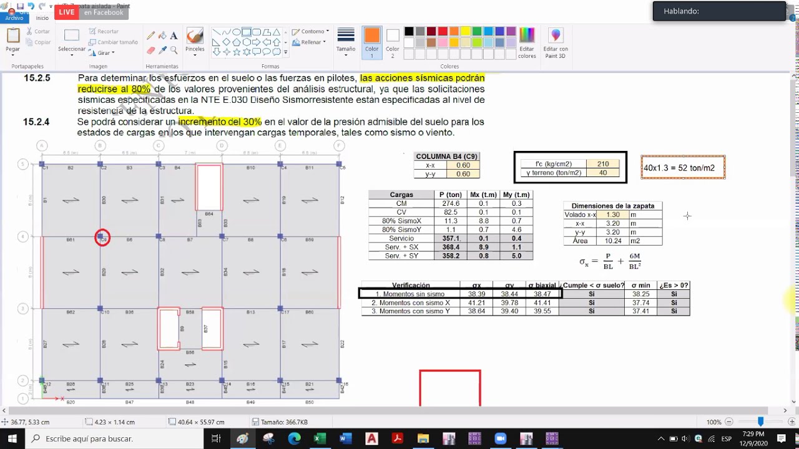Choose the cloud callout shape

[278, 52]
